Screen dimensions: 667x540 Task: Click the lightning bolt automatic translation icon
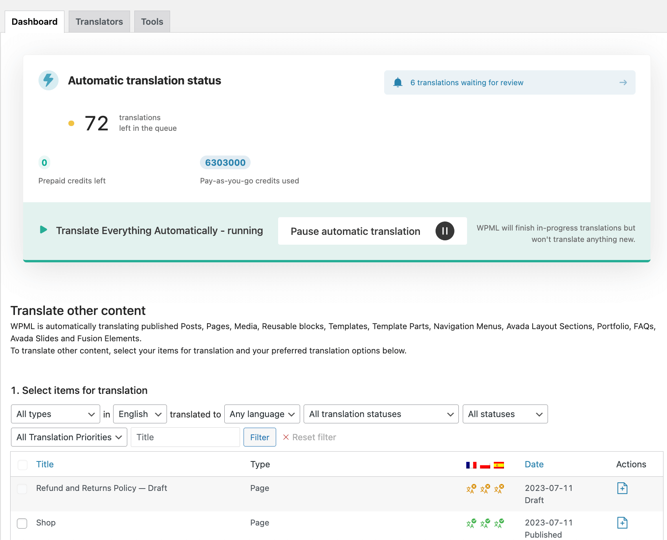tap(48, 81)
